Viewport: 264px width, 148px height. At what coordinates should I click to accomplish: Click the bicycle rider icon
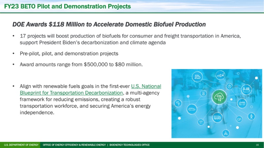[x=226, y=133]
